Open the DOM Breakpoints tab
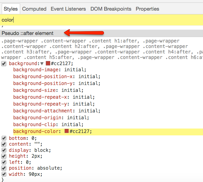 pyautogui.click(x=111, y=9)
